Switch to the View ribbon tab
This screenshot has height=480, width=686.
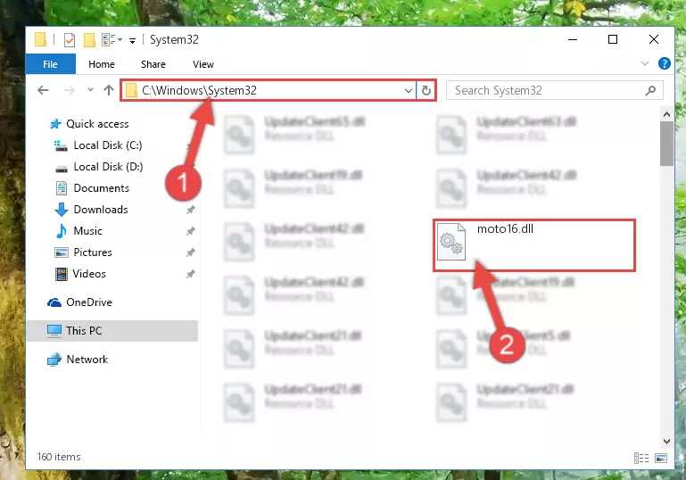(203, 64)
